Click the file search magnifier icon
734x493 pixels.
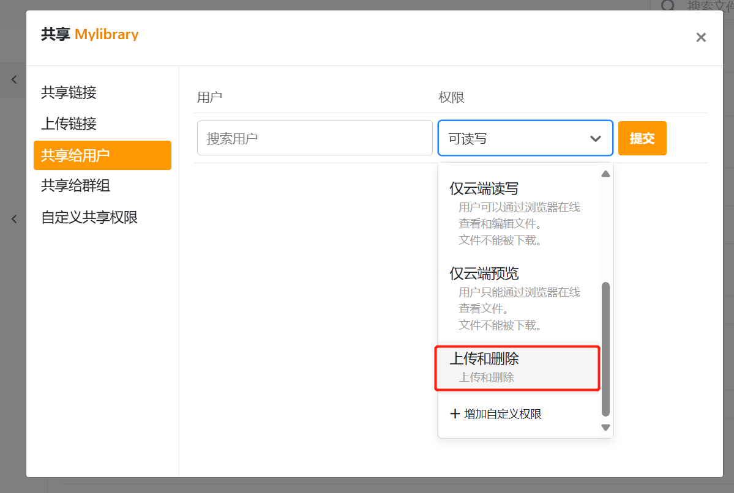[x=668, y=6]
